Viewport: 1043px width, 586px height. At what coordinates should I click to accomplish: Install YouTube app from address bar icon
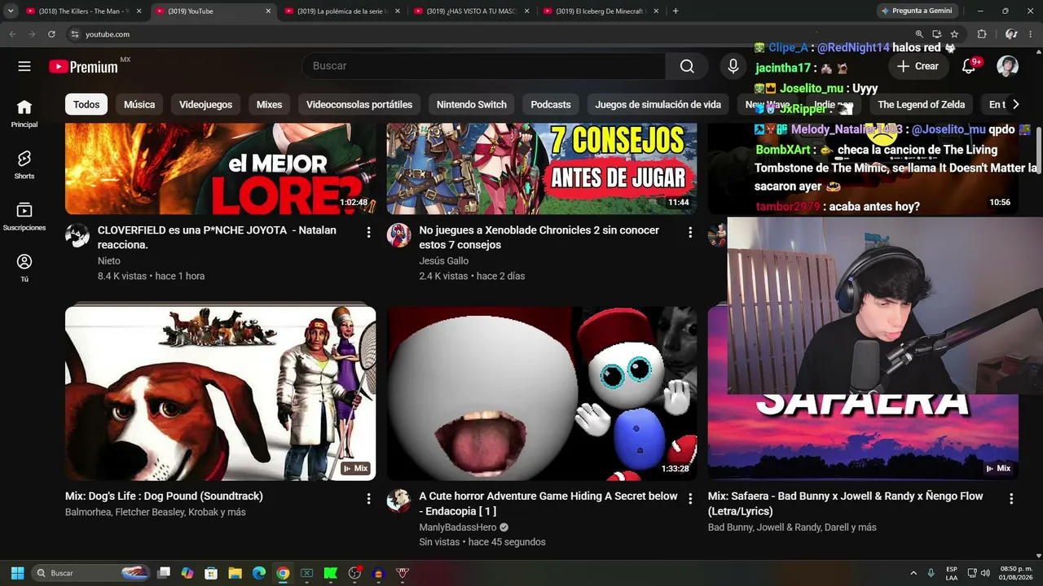937,34
